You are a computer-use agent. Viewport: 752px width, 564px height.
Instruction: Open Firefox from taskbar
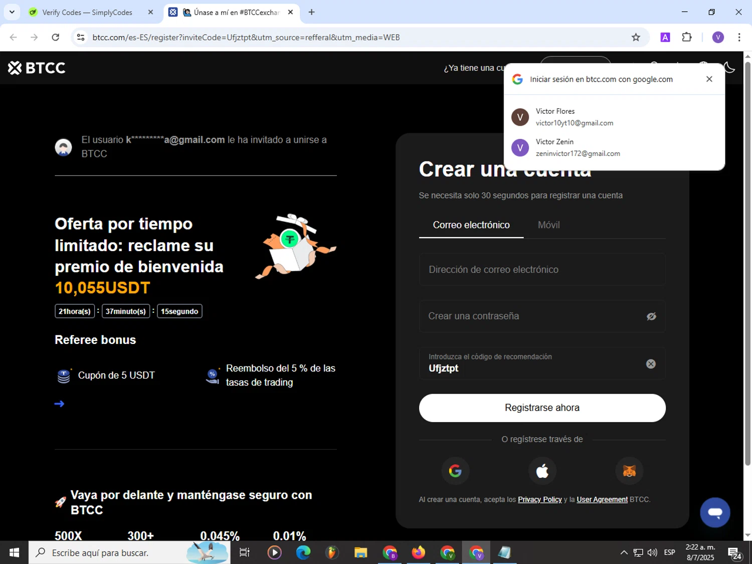point(418,552)
